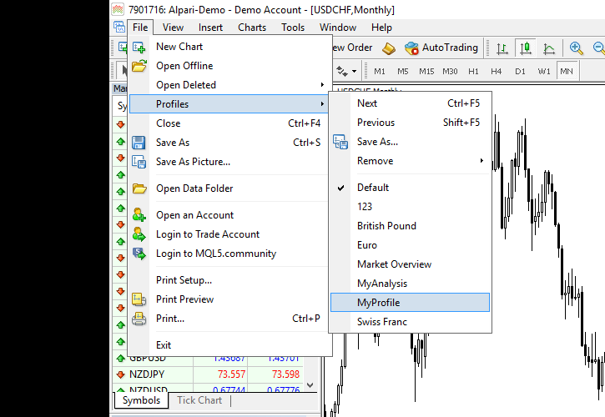Switch to the Symbols tab
Viewport: 605px width, 417px height.
[x=141, y=400]
